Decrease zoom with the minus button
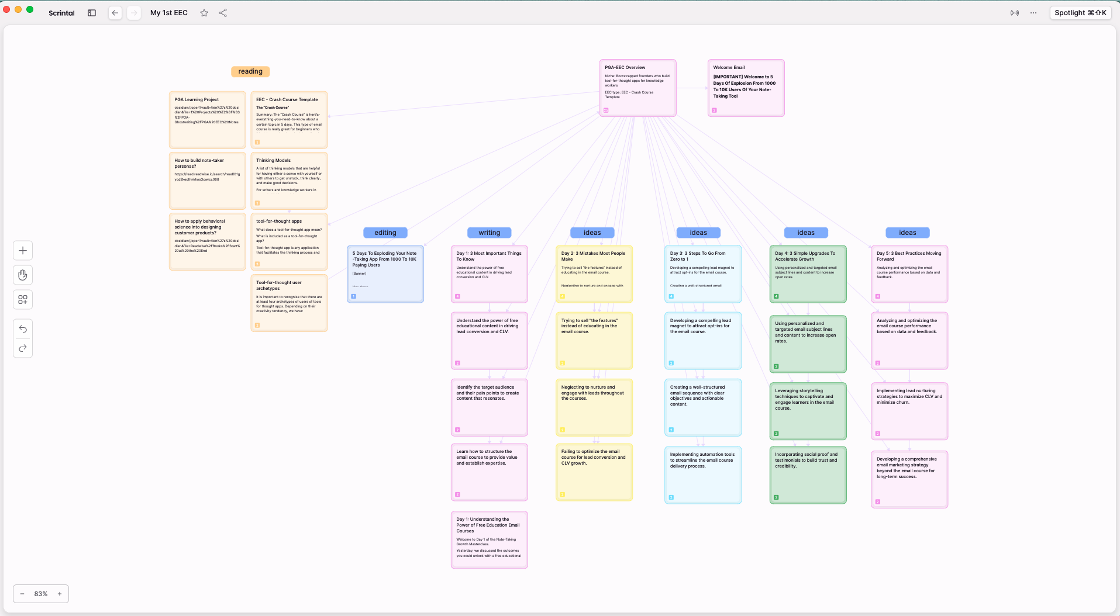Viewport: 1120px width, 616px height. coord(22,594)
